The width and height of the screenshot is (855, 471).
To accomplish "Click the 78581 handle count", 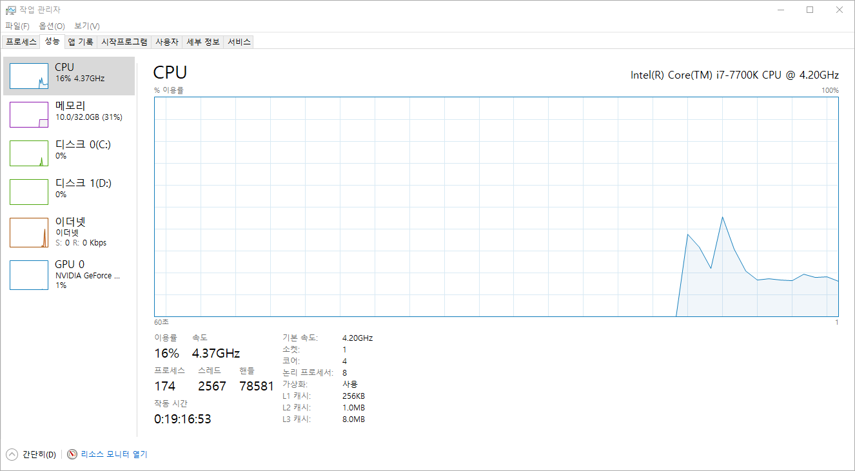I will coord(257,386).
